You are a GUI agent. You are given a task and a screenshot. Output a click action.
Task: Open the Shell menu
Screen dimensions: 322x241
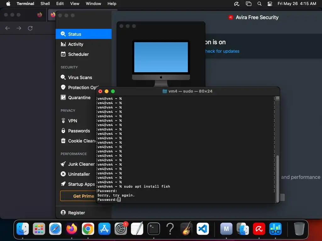click(x=45, y=3)
